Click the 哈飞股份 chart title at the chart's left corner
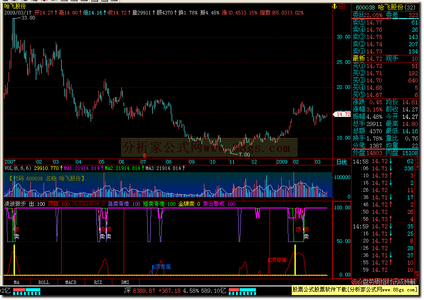This screenshot has width=424, height=300. point(15,6)
